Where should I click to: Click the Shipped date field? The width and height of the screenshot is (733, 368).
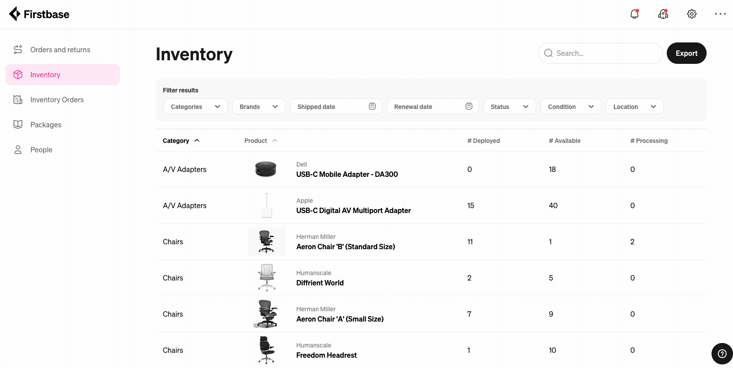[x=336, y=106]
